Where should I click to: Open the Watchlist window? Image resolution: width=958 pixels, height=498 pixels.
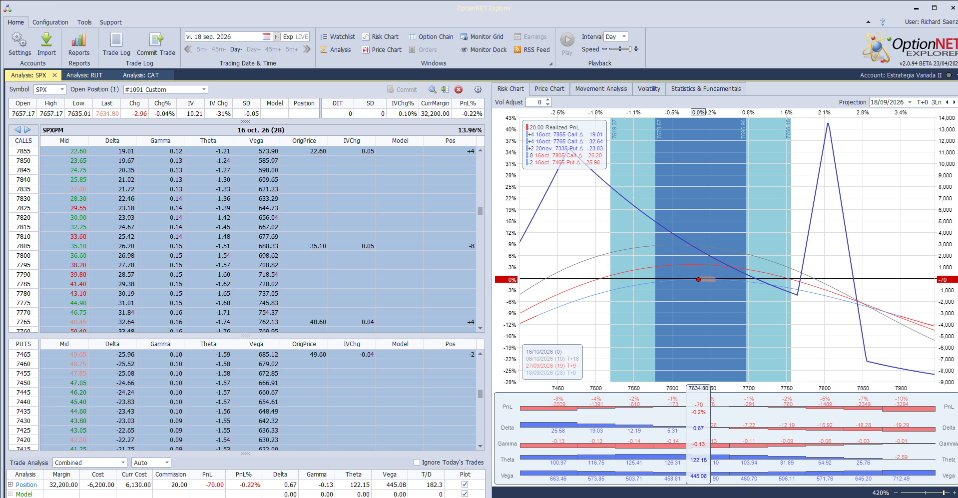338,36
